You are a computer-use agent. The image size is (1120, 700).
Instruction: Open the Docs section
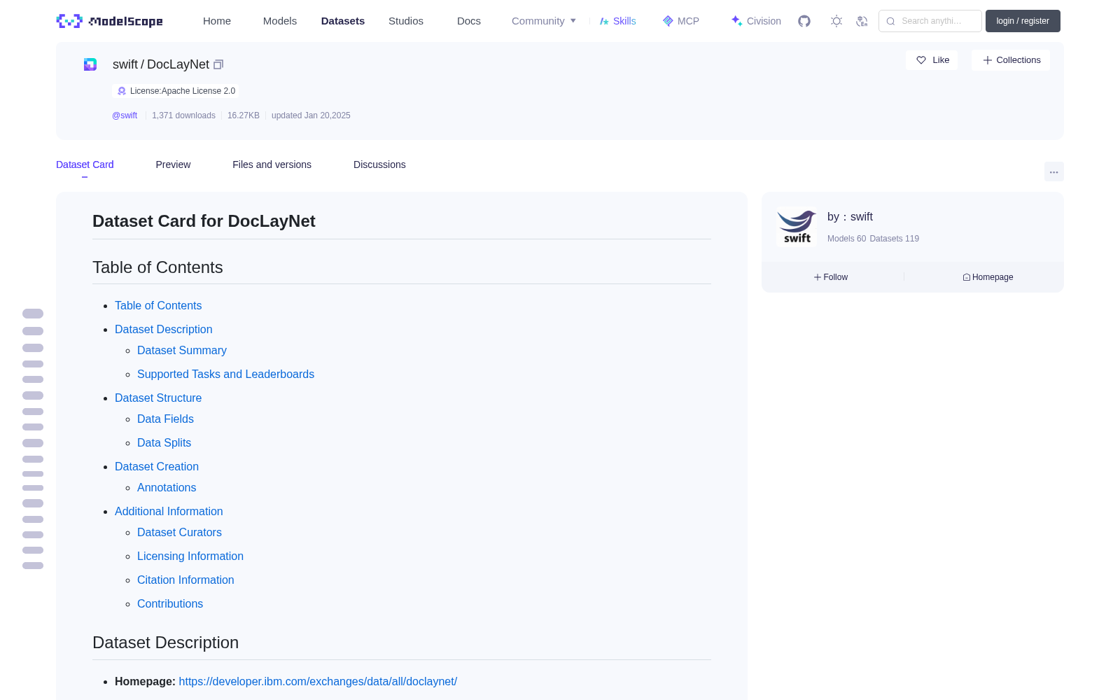pyautogui.click(x=469, y=21)
